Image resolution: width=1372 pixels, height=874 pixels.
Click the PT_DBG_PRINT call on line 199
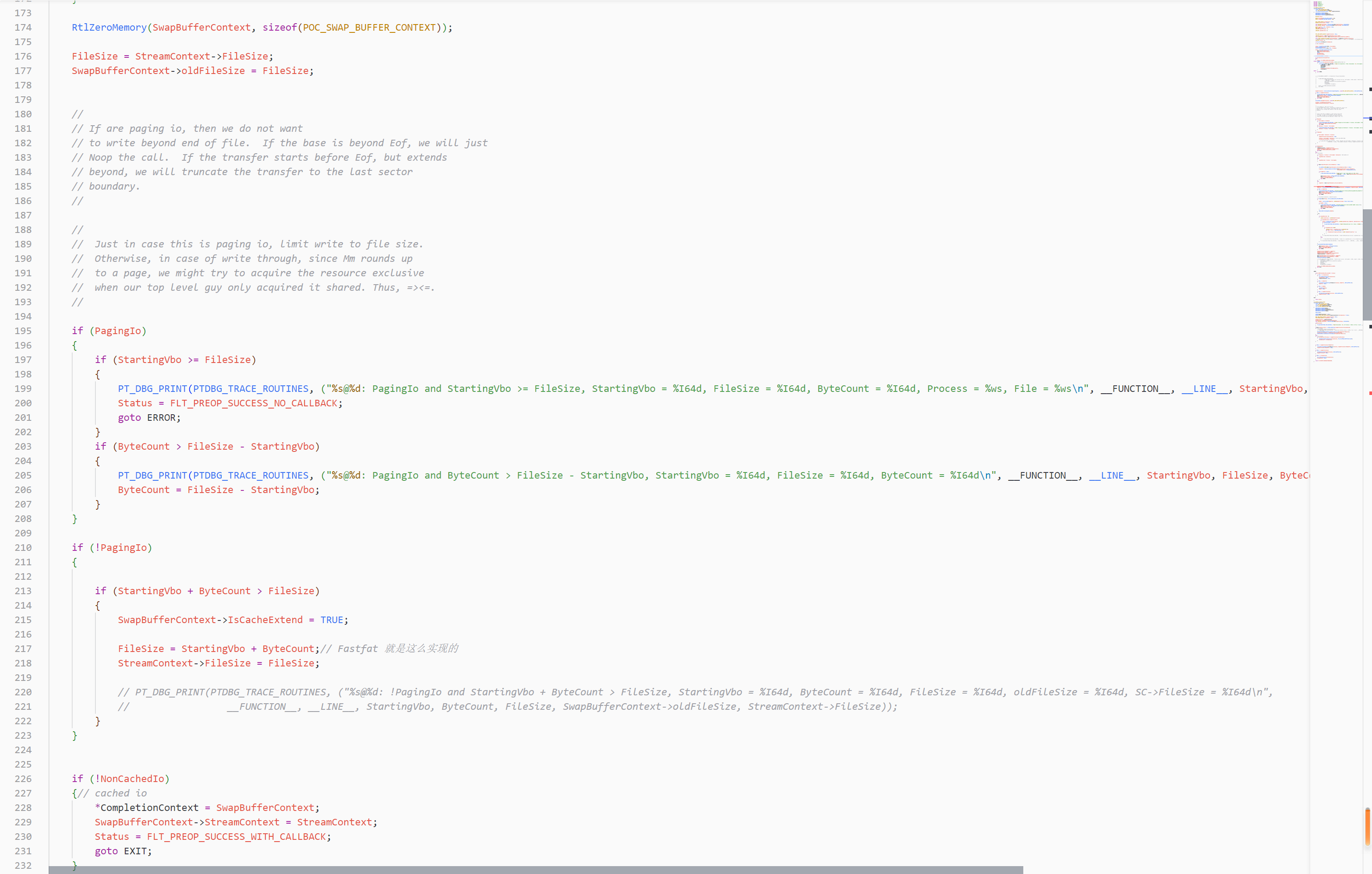coord(152,388)
